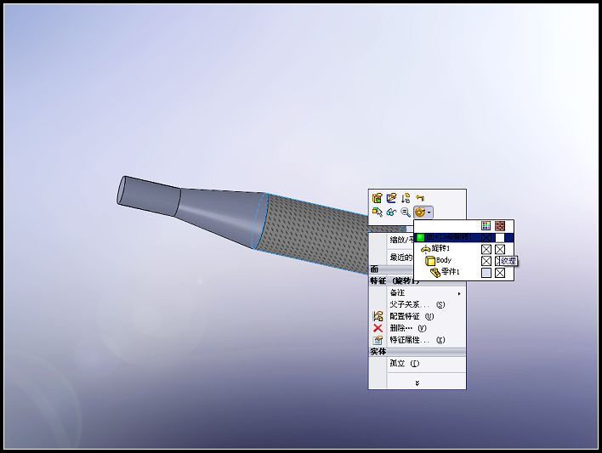The width and height of the screenshot is (602, 453).
Task: Click the Suppress feature icon
Action: click(x=406, y=198)
